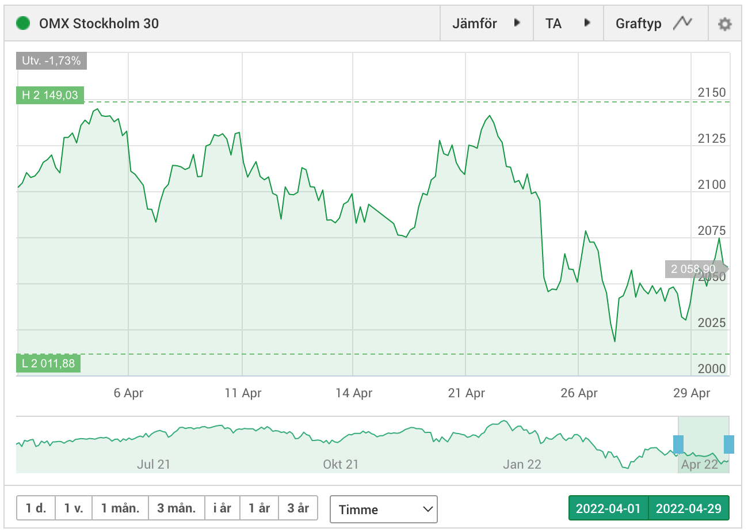
Task: Click the line chart Graftyp icon
Action: coord(683,24)
